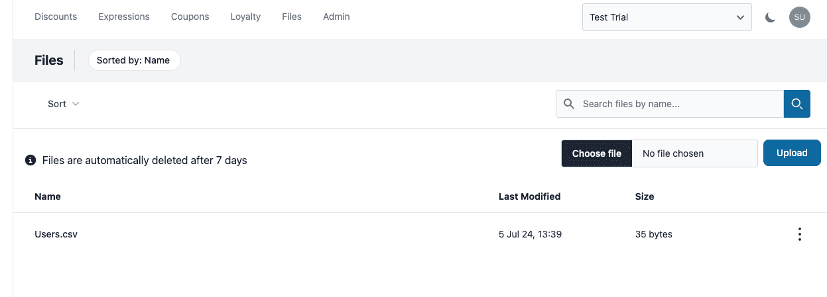The image size is (827, 297).
Task: Open the SU user avatar menu
Action: pos(800,17)
